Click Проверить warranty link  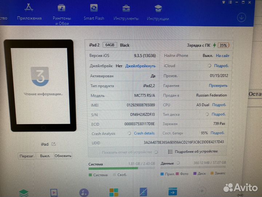[x=218, y=85]
